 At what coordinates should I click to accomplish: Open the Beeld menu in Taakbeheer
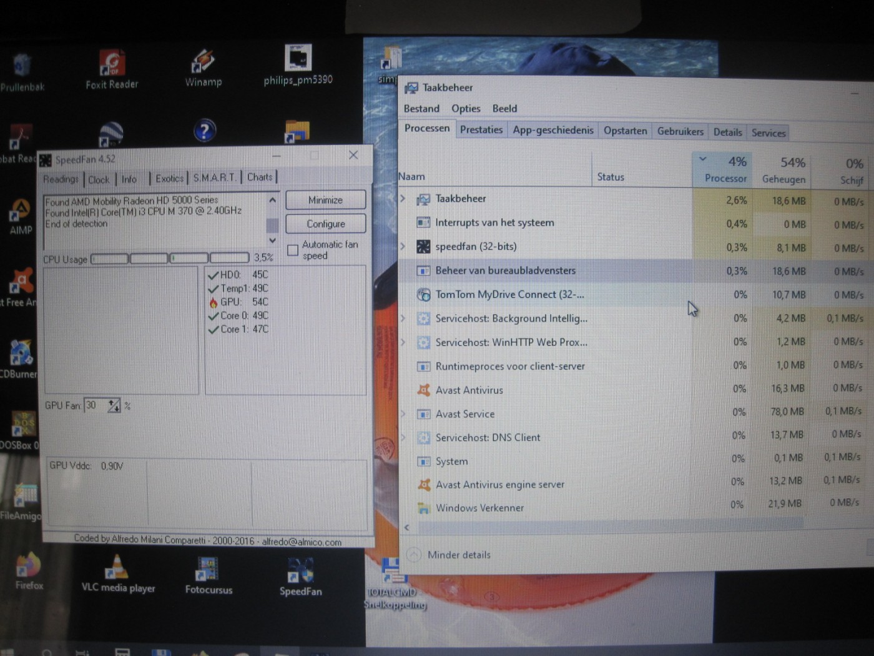pos(504,109)
